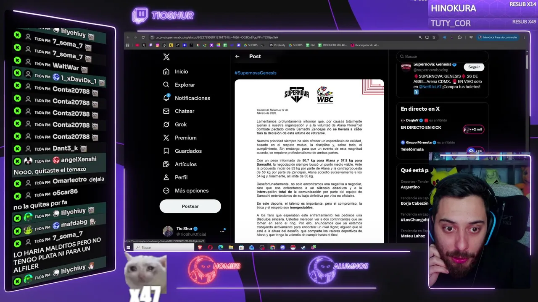Viewport: 538px width, 302px height.
Task: Click o5car86's chat username
Action: (65, 192)
